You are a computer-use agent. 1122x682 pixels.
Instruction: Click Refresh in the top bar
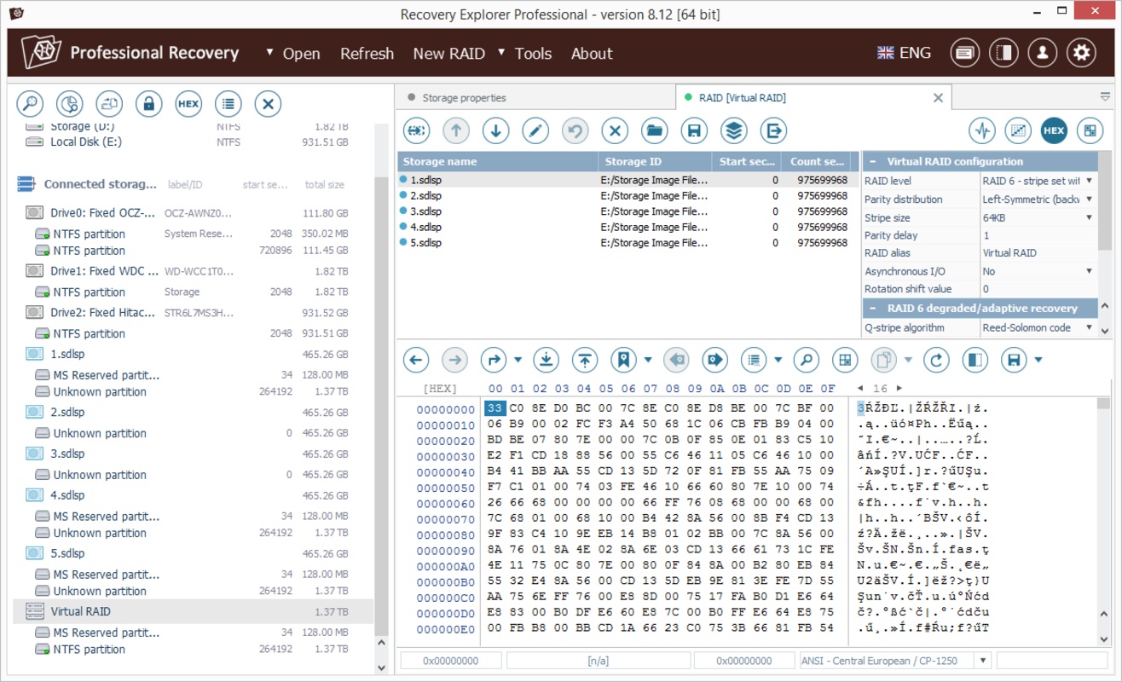367,54
